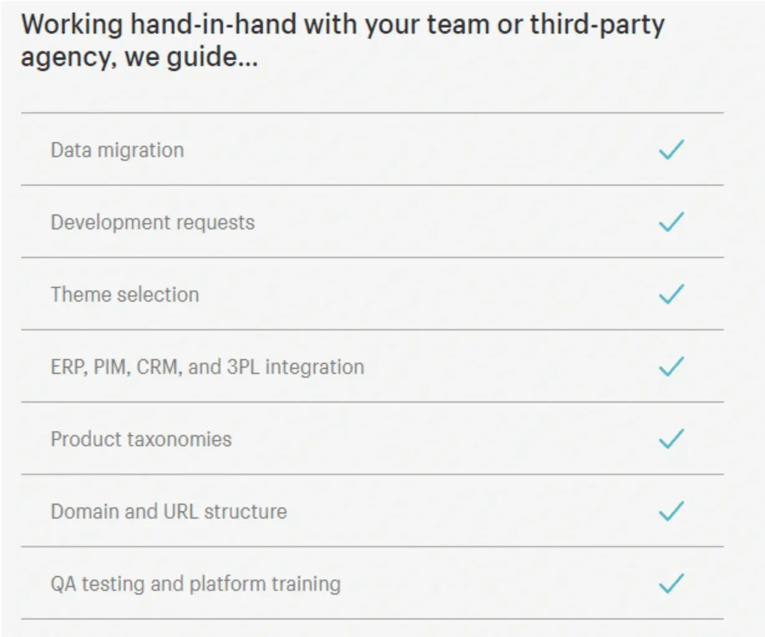Click "QA testing and platform training" label
765x637 pixels.
pyautogui.click(x=196, y=584)
